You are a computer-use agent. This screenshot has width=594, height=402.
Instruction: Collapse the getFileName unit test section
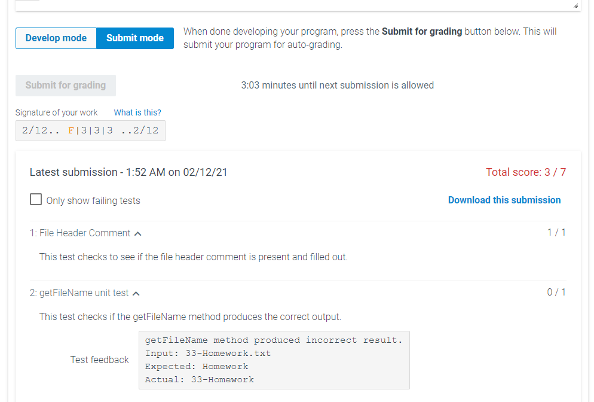click(x=136, y=293)
